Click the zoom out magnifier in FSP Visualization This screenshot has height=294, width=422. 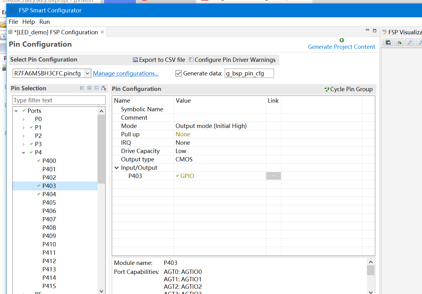coord(410,42)
